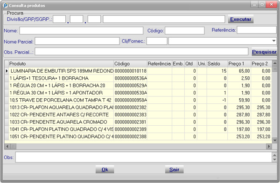Click price cell 59,90
This screenshot has height=183, width=280.
pos(239,100)
